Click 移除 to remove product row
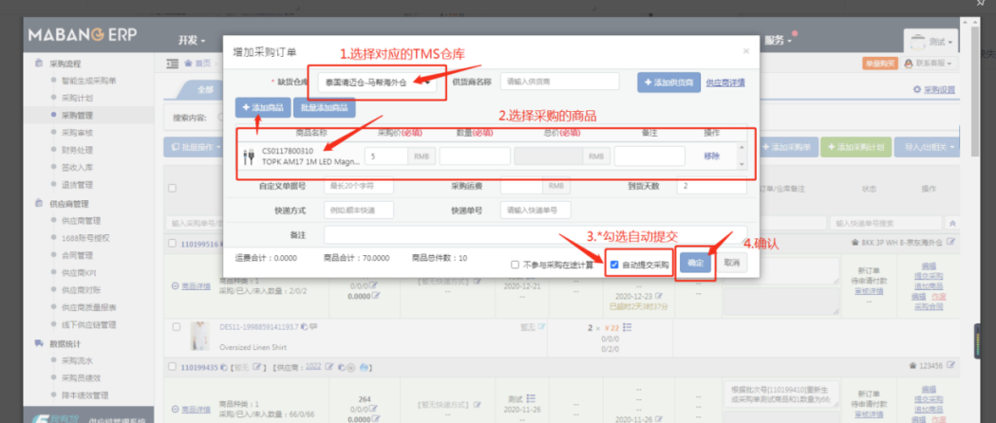996x423 pixels. (711, 156)
